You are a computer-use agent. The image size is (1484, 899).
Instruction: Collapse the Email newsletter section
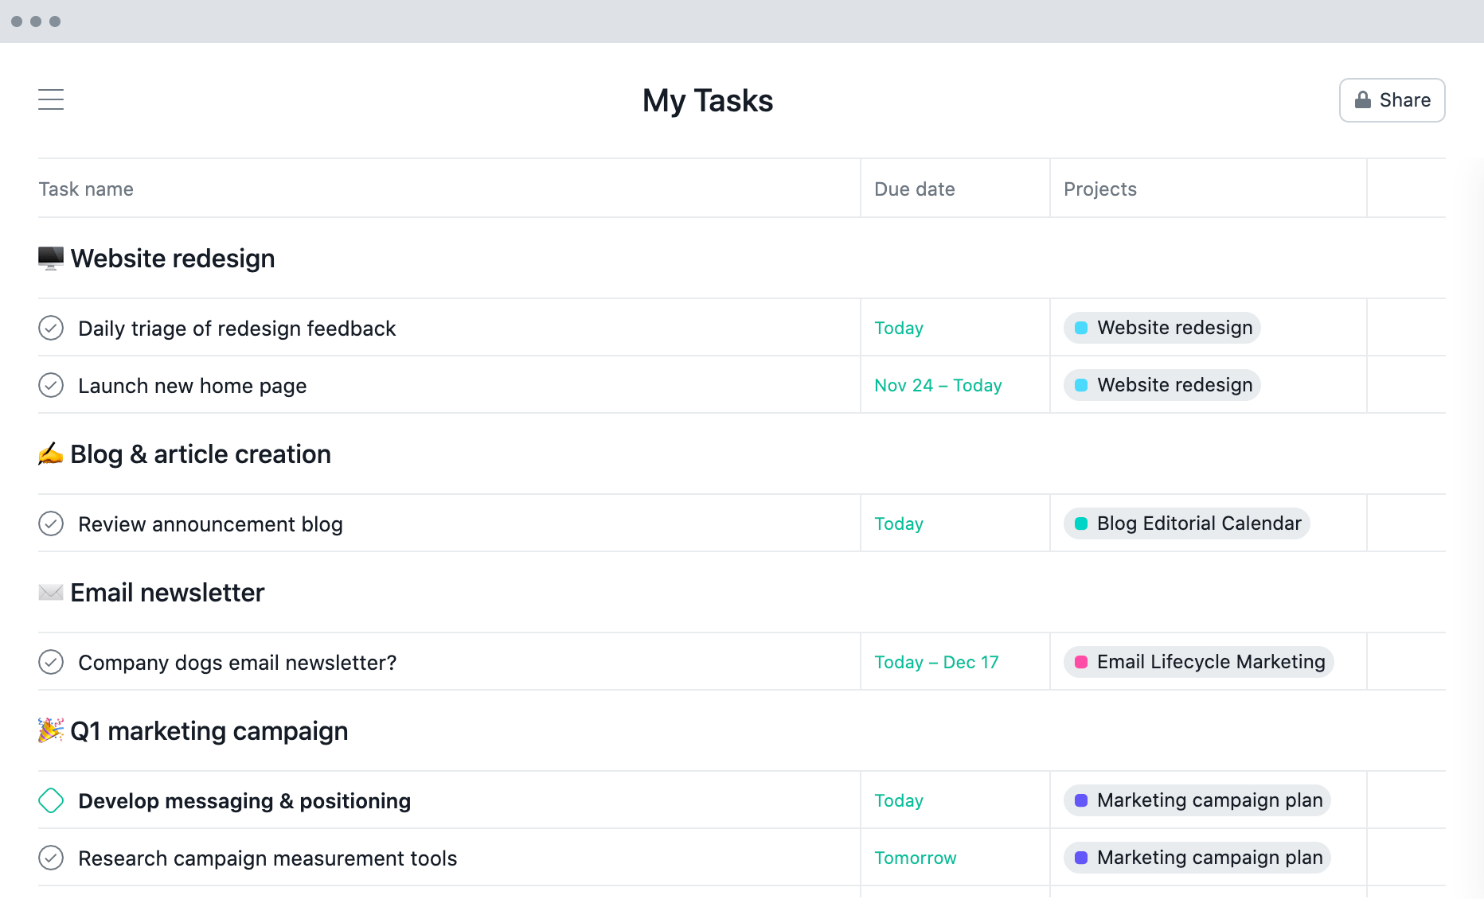pyautogui.click(x=166, y=592)
